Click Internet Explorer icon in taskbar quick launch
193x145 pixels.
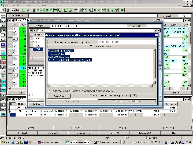[x=13, y=142]
